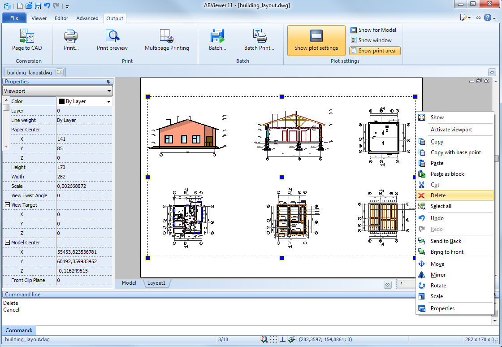Screen dimensions: 502x347
Task: Toggle Show print area option
Action: click(375, 51)
